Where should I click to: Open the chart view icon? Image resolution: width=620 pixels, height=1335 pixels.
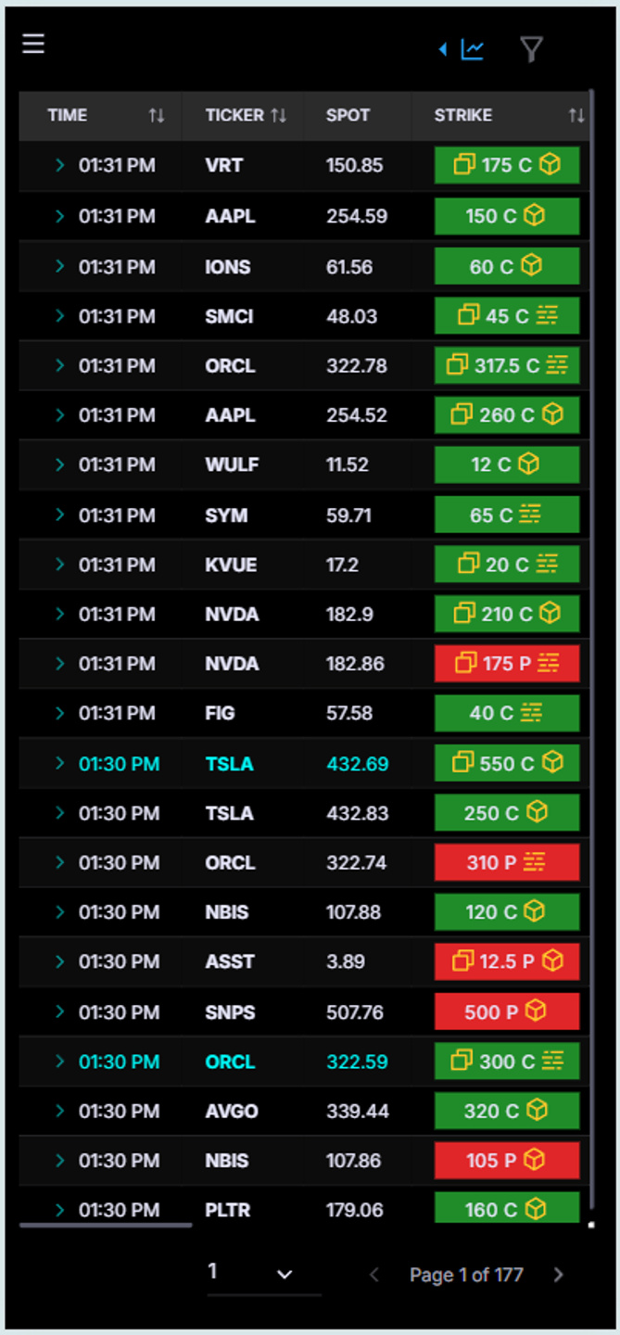point(473,49)
